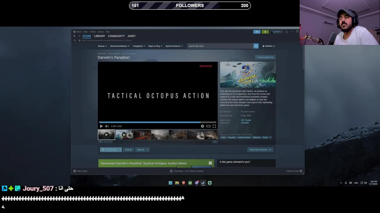Viewport: 380px width, 213px height.
Task: Click the Action-Adventure tag
Action: tap(244, 137)
